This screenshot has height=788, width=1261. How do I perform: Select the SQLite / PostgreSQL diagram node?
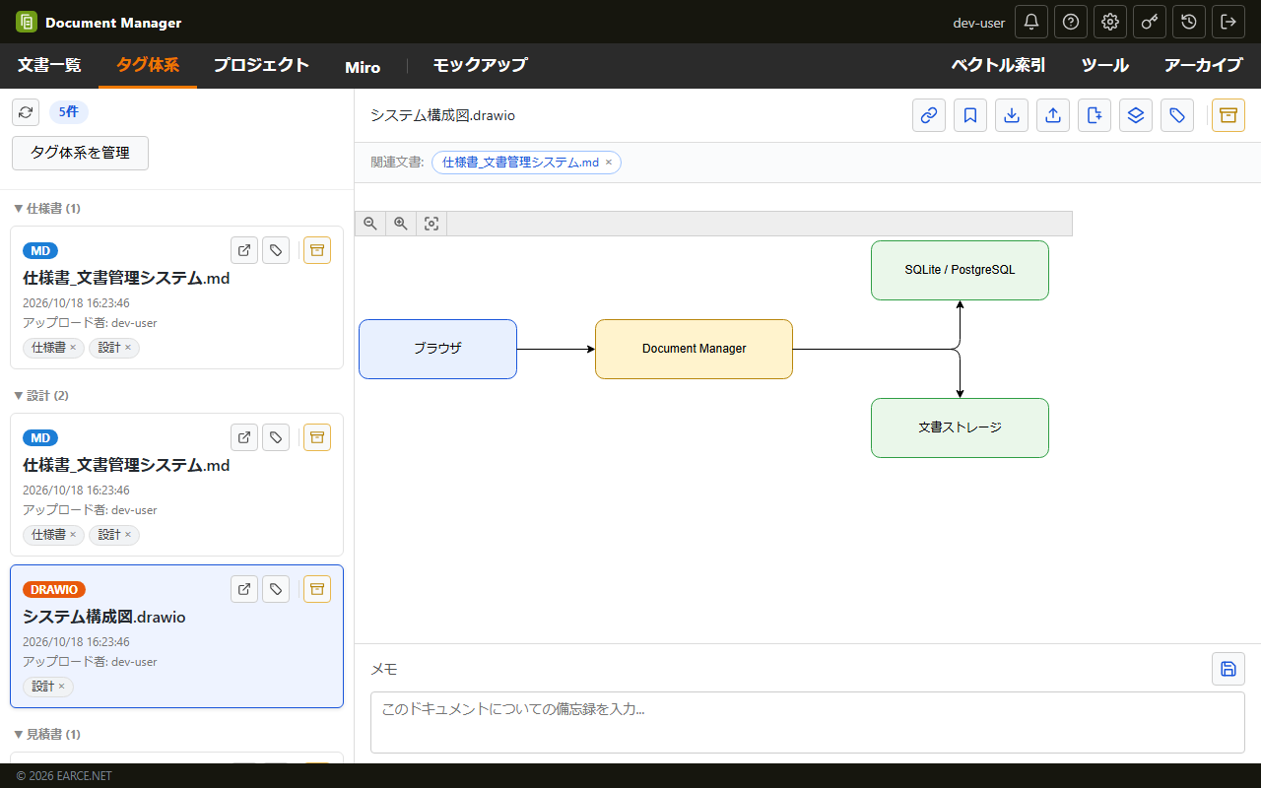pos(960,270)
